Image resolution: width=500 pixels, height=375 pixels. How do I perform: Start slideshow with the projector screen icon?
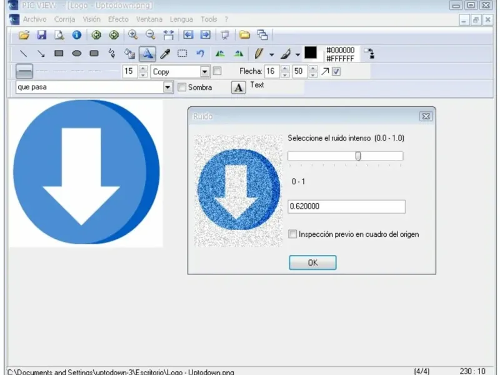(x=225, y=35)
